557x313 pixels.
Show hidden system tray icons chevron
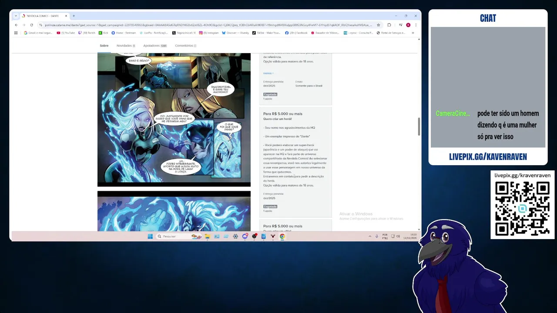370,236
